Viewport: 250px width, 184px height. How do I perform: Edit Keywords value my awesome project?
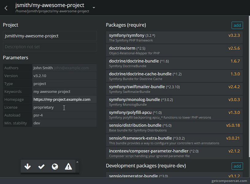(64, 91)
